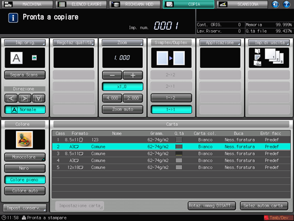Screen dimensions: 294x221
Task: Open the MACCHINA tab
Action: tap(27, 4)
